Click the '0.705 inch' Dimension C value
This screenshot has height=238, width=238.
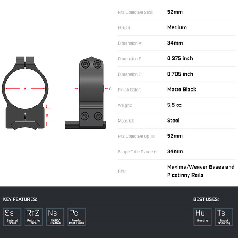(180, 74)
